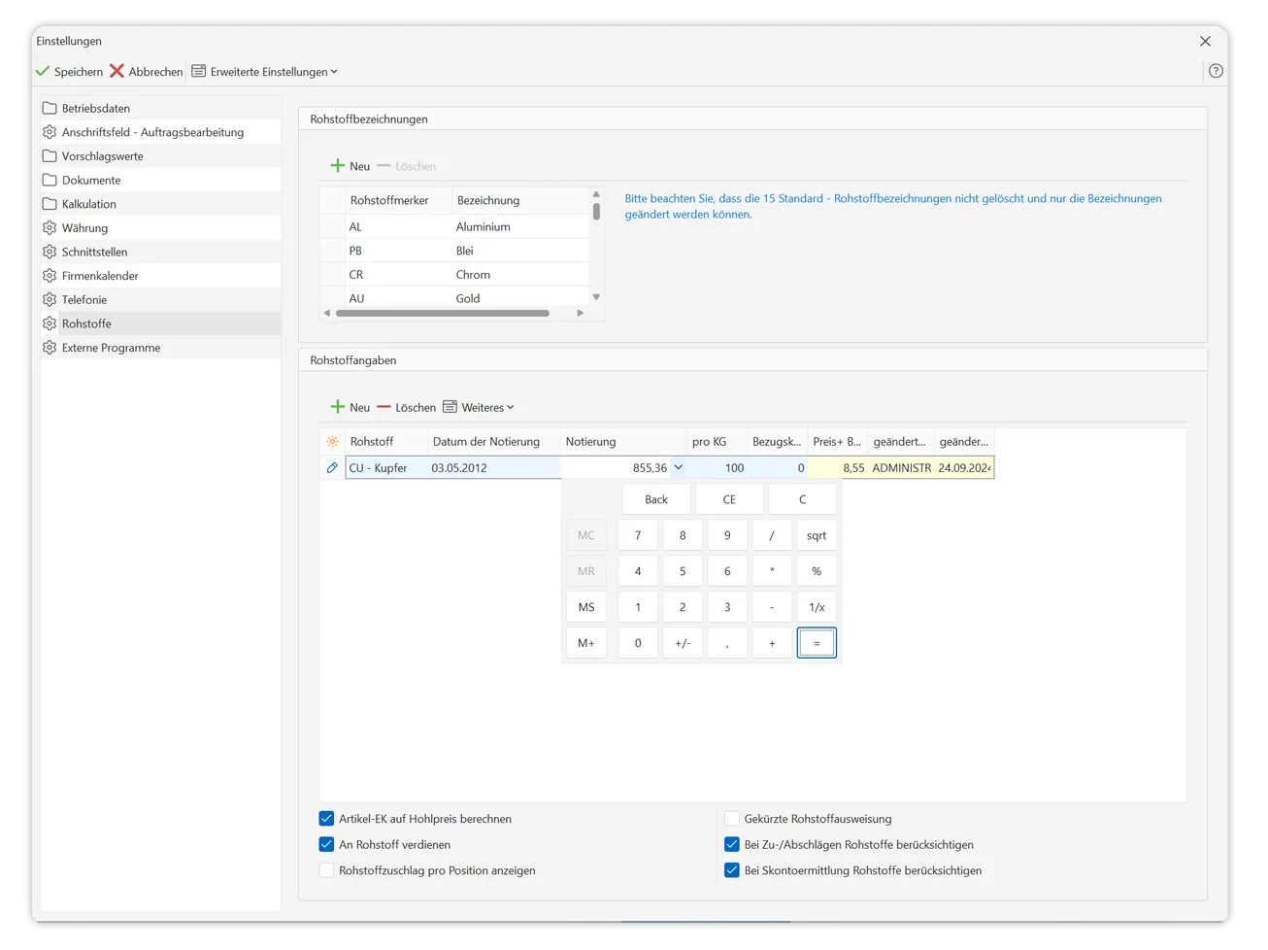Click the horizontal scrollbar of Rohstoffbezeichnungen table
The width and height of the screenshot is (1268, 950).
[x=443, y=313]
